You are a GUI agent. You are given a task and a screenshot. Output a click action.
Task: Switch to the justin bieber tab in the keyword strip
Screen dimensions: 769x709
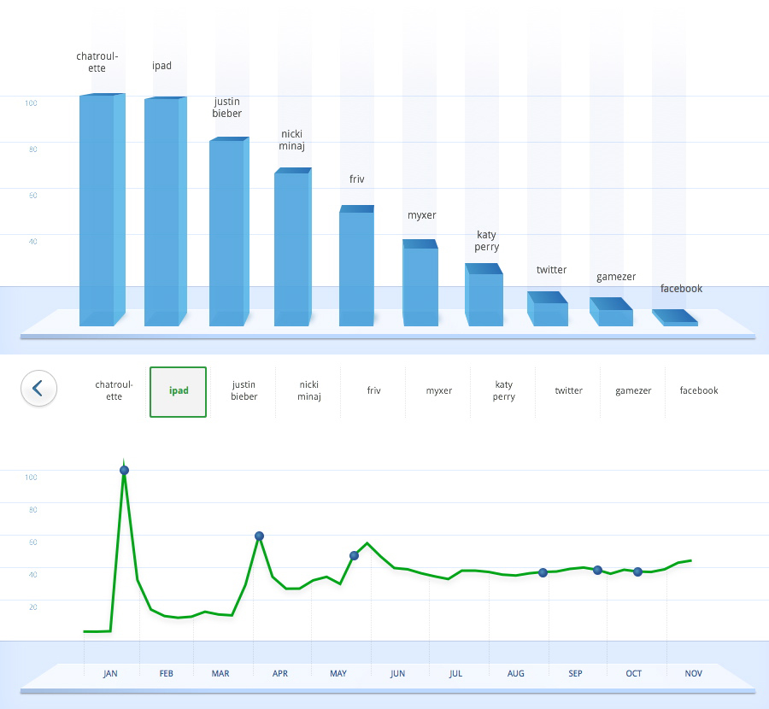(x=244, y=390)
